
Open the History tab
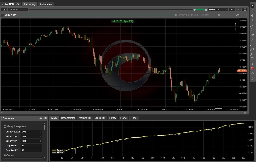click(x=112, y=118)
